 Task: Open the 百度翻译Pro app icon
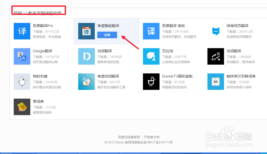pos(22,31)
